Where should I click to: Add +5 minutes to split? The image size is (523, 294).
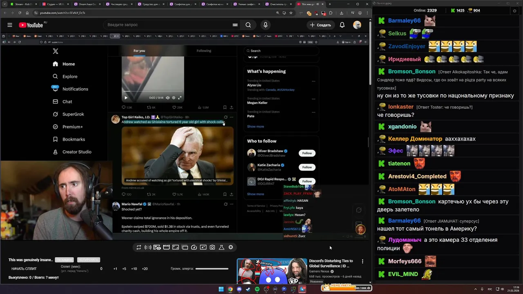124,269
